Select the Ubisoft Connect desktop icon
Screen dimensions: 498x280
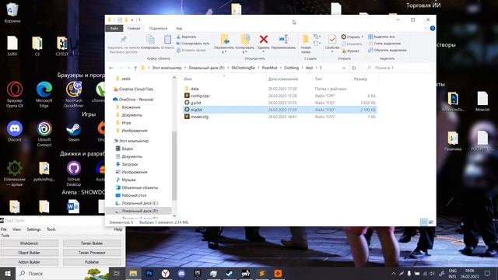tap(44, 134)
